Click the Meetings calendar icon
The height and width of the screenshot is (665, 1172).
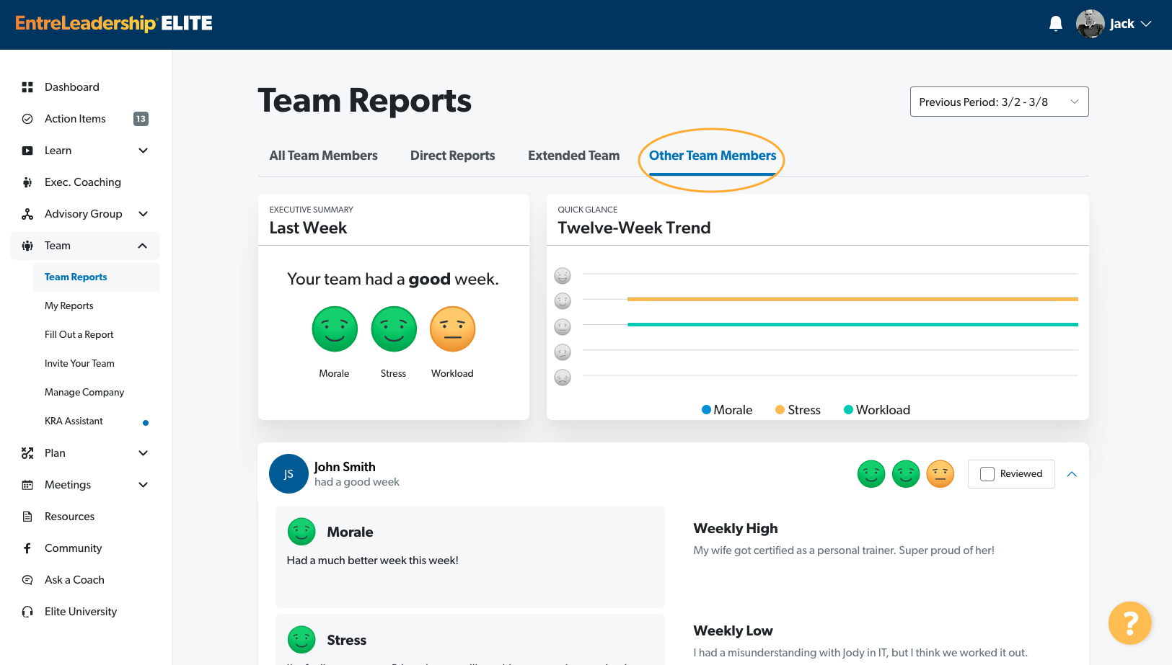27,485
